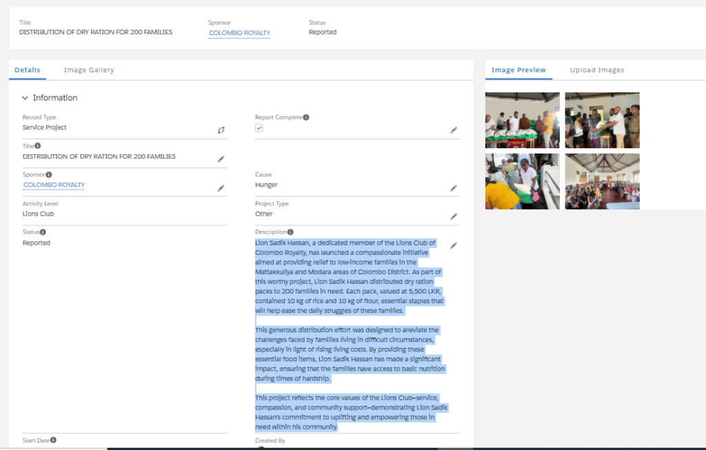706x450 pixels.
Task: Open preview photo of seated crowd in hall
Action: tap(603, 181)
